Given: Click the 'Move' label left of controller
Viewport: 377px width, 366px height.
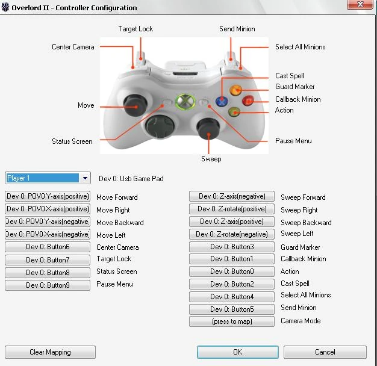Looking at the screenshot, I should click(x=86, y=105).
